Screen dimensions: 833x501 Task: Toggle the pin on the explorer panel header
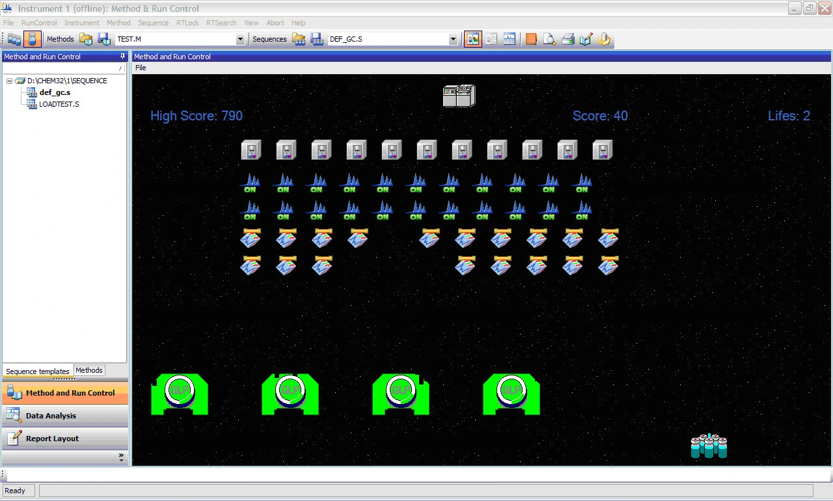tap(122, 57)
